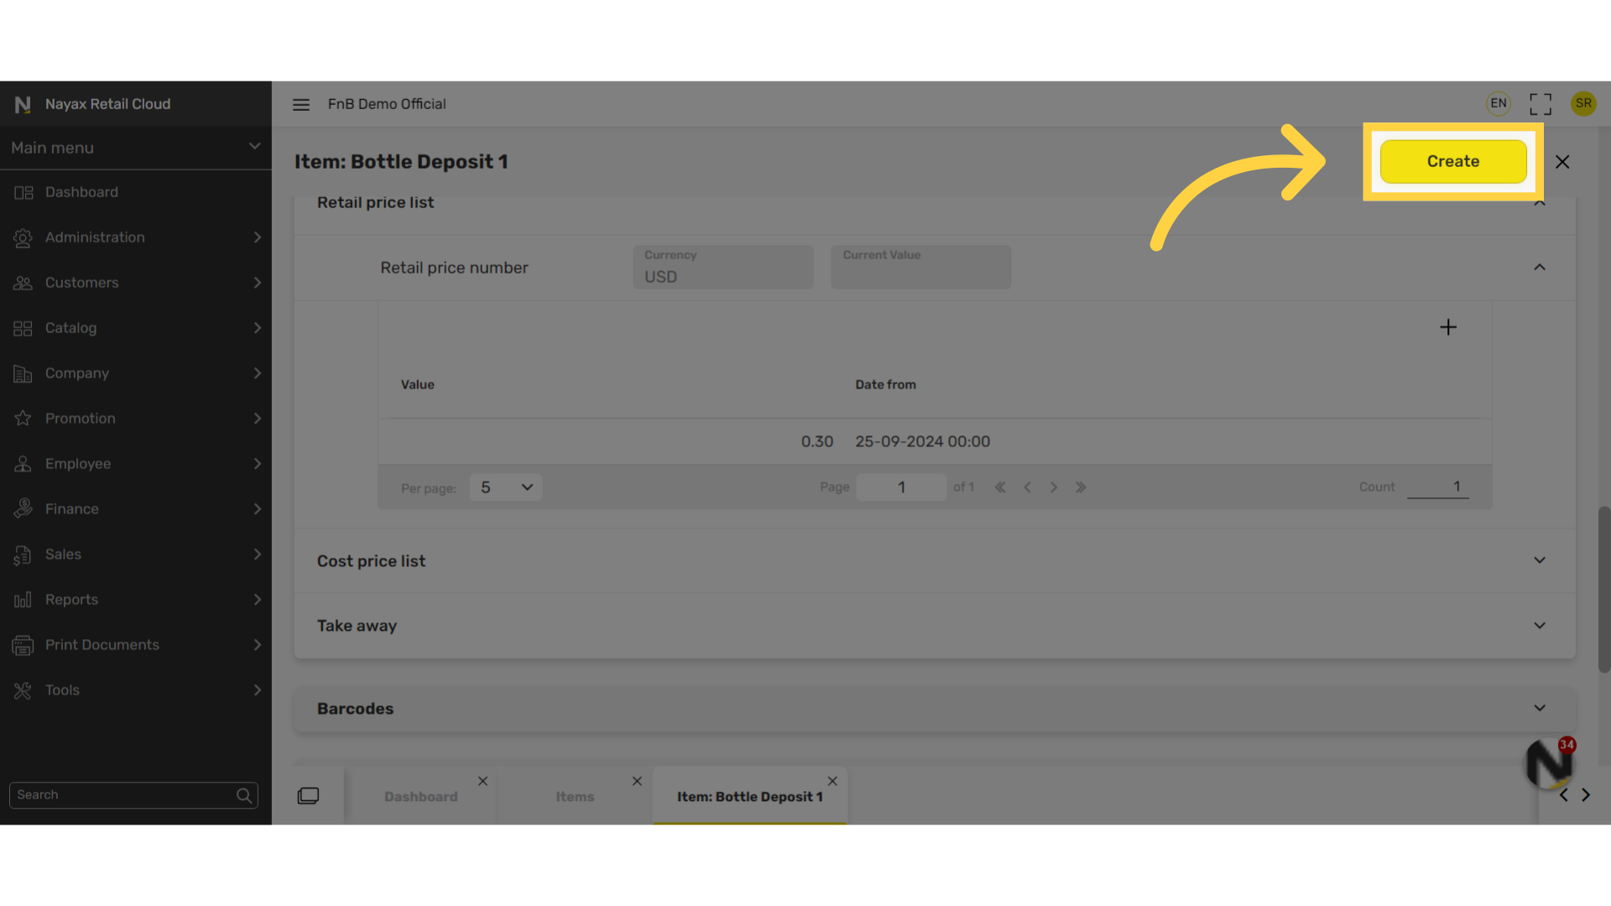Switch language using the EN button
The width and height of the screenshot is (1611, 906).
coord(1499,103)
